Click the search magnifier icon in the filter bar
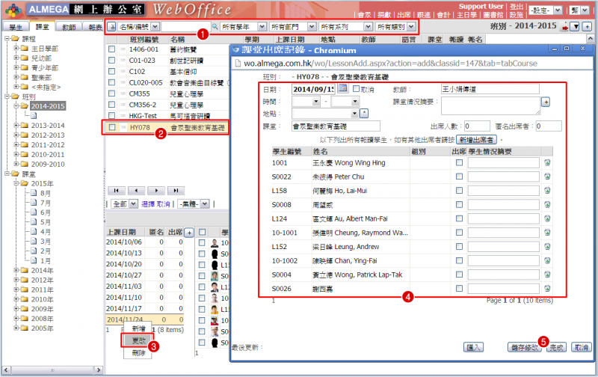 click(x=215, y=27)
